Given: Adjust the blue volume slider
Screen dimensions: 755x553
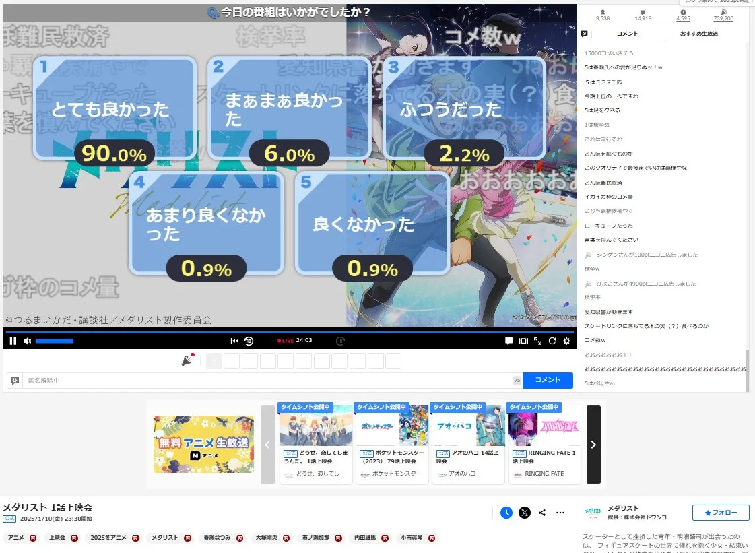Looking at the screenshot, I should click(x=55, y=341).
